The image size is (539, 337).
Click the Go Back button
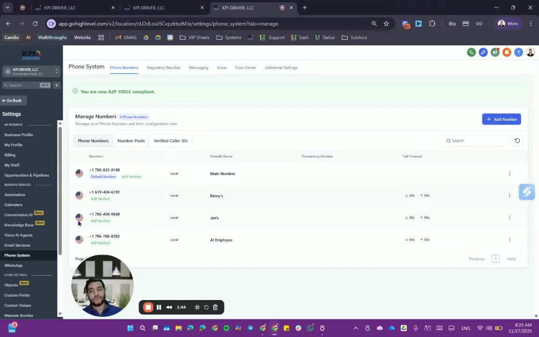(12, 101)
